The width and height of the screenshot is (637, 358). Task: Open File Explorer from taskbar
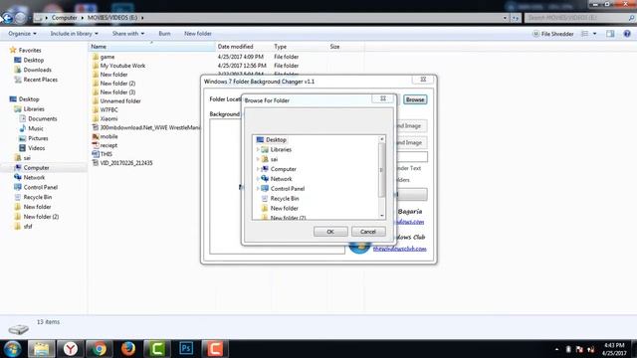(41, 349)
